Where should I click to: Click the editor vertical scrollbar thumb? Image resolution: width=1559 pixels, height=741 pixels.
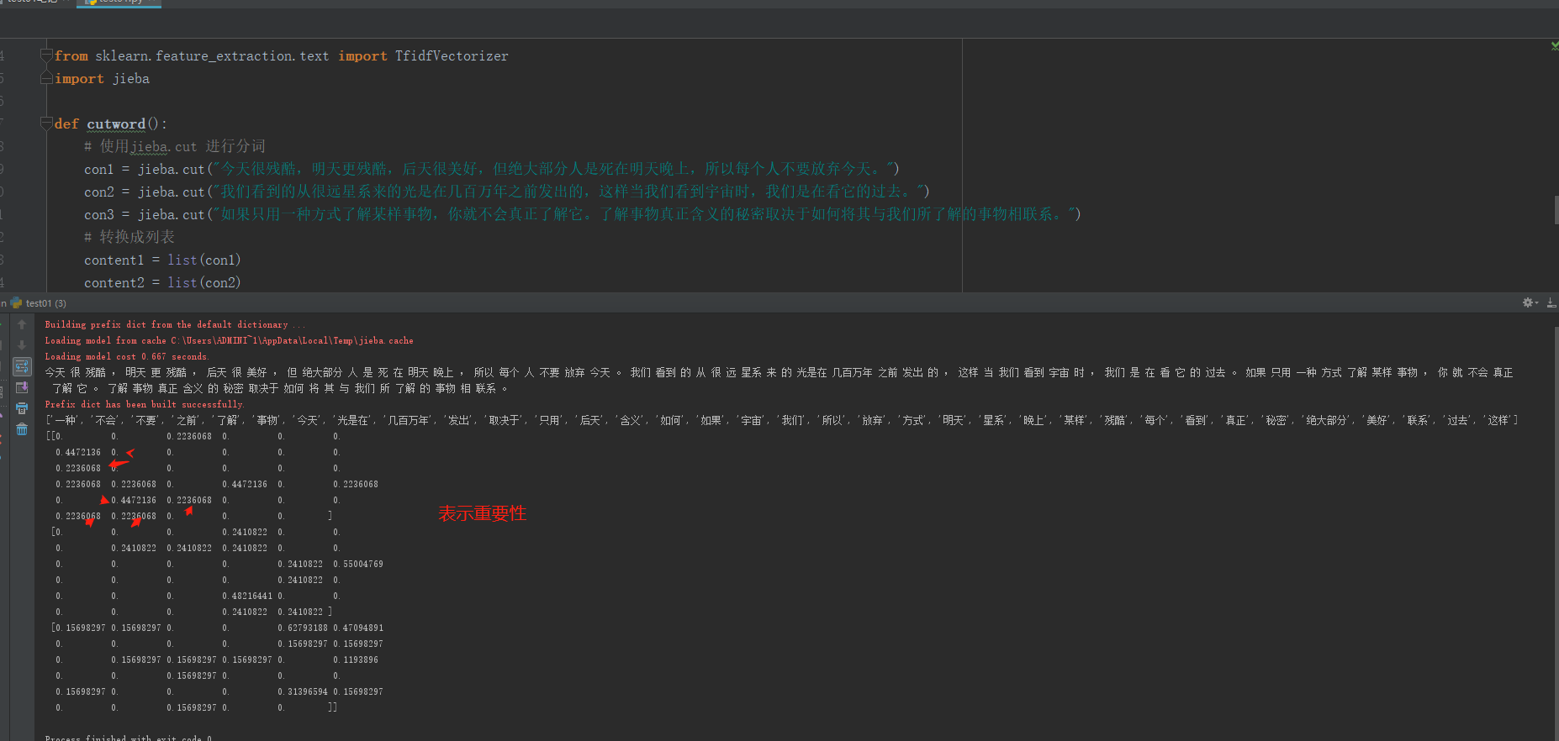pyautogui.click(x=1556, y=209)
